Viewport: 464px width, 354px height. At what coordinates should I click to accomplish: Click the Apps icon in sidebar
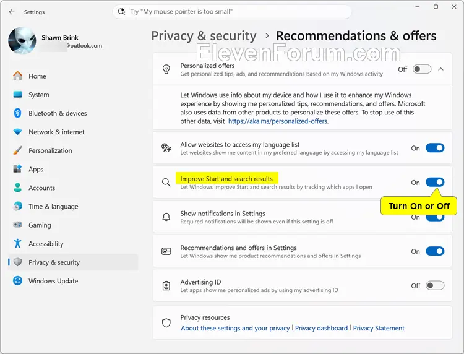18,169
